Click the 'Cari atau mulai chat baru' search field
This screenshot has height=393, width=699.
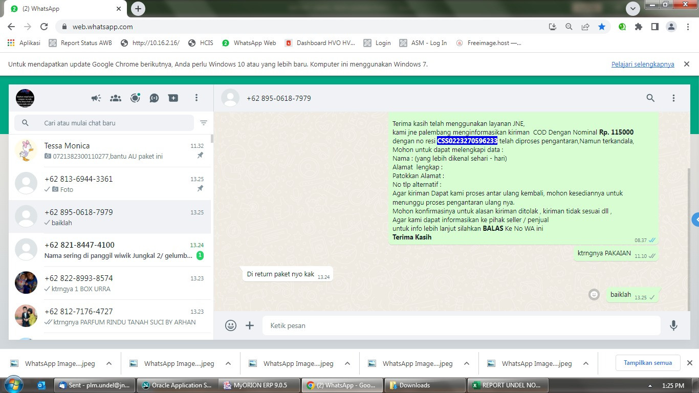point(104,123)
